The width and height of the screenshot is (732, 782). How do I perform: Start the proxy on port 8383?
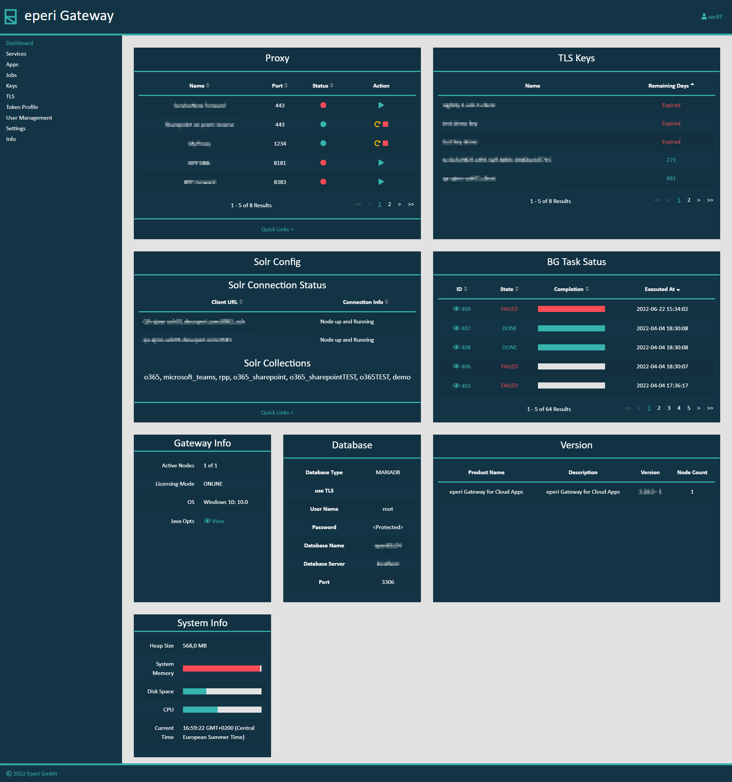[381, 182]
